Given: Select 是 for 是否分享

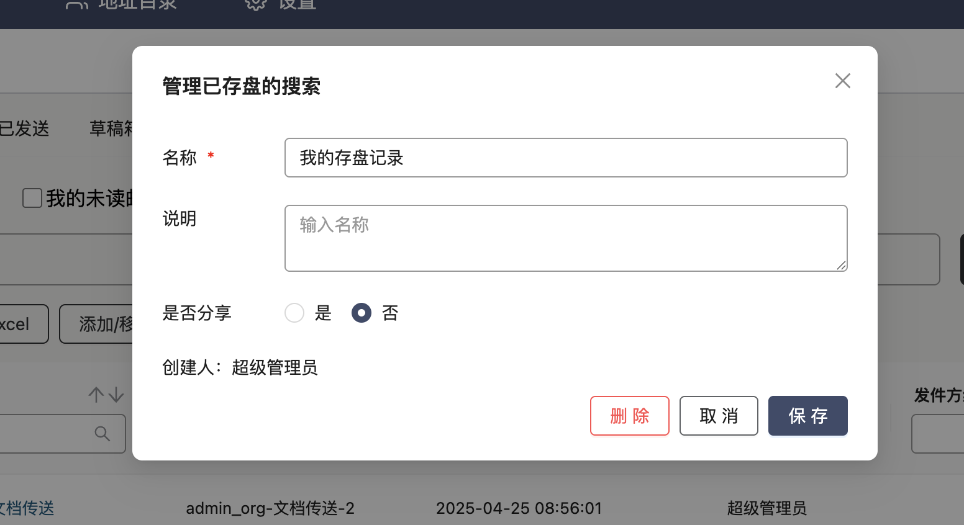Looking at the screenshot, I should 294,313.
